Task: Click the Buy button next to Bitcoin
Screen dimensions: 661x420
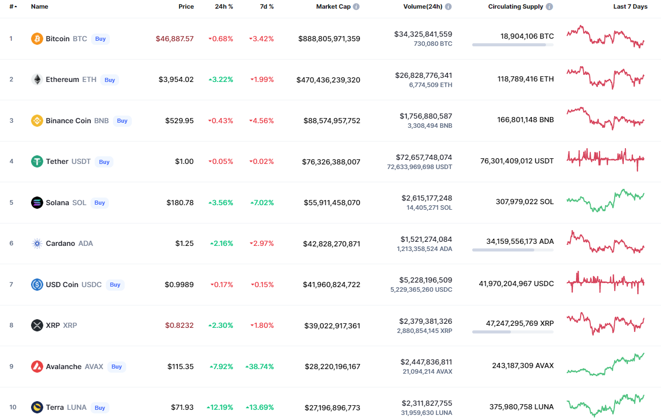Action: click(x=101, y=39)
